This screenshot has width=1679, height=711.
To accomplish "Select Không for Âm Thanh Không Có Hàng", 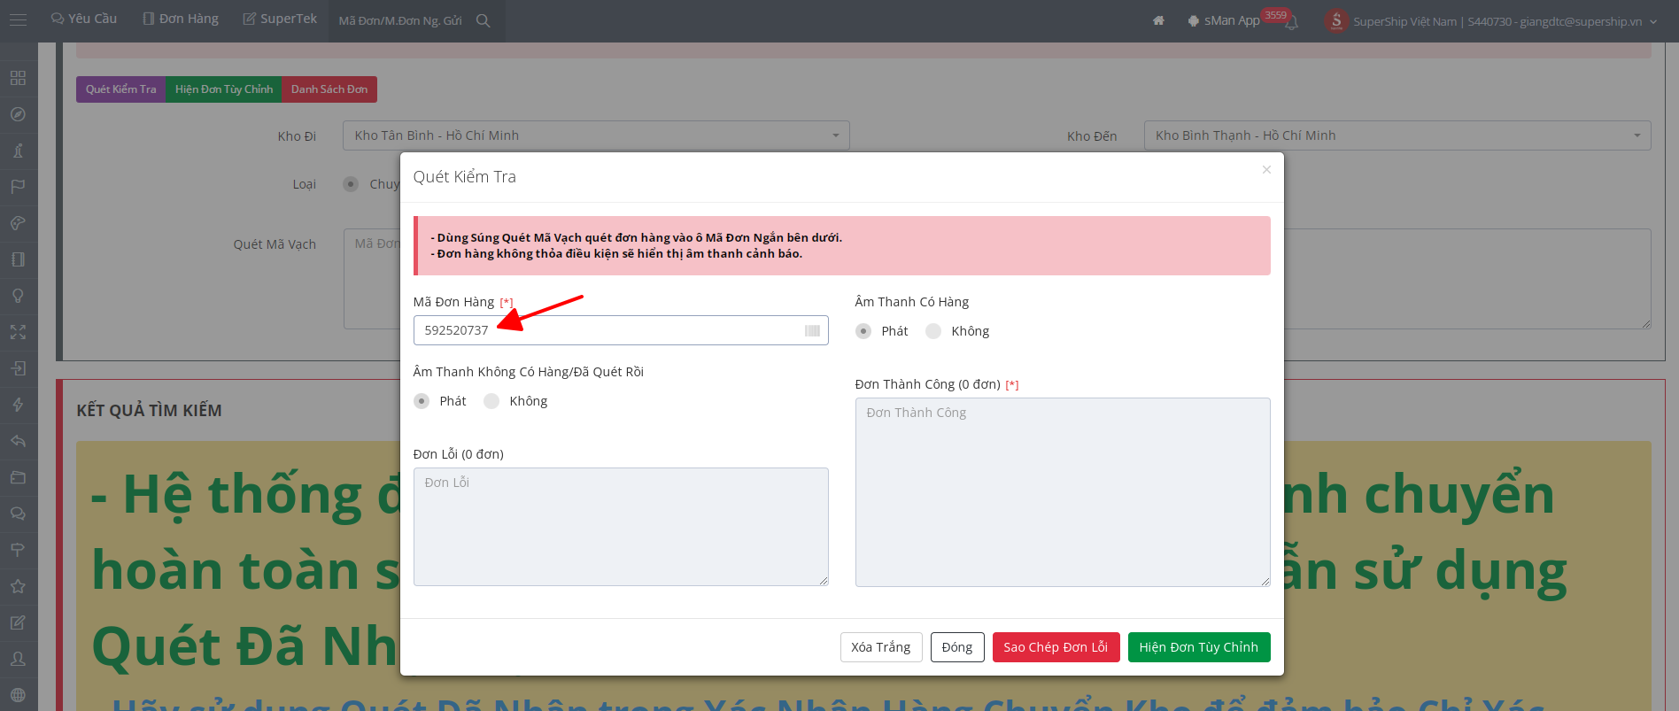I will (491, 401).
